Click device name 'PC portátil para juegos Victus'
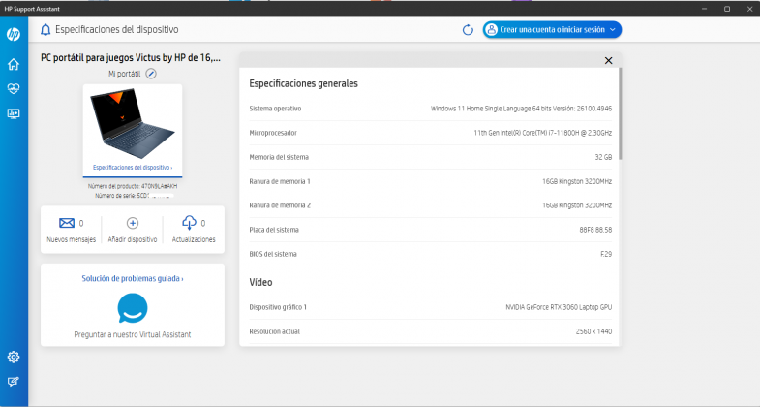This screenshot has height=407, width=760. pyautogui.click(x=131, y=58)
